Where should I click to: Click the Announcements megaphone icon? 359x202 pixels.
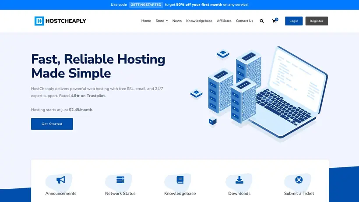tap(61, 180)
